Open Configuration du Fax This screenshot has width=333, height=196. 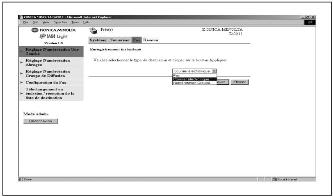[x=51, y=82]
